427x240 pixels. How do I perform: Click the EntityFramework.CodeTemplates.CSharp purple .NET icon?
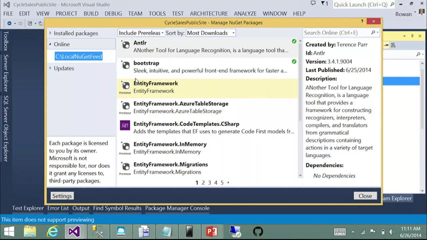pos(125,126)
